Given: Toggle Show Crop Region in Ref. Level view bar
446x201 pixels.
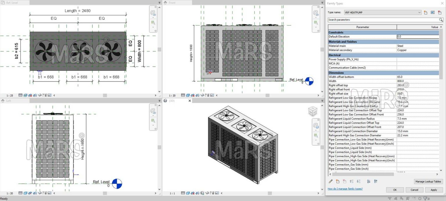Looking at the screenshot, I should [35, 95].
